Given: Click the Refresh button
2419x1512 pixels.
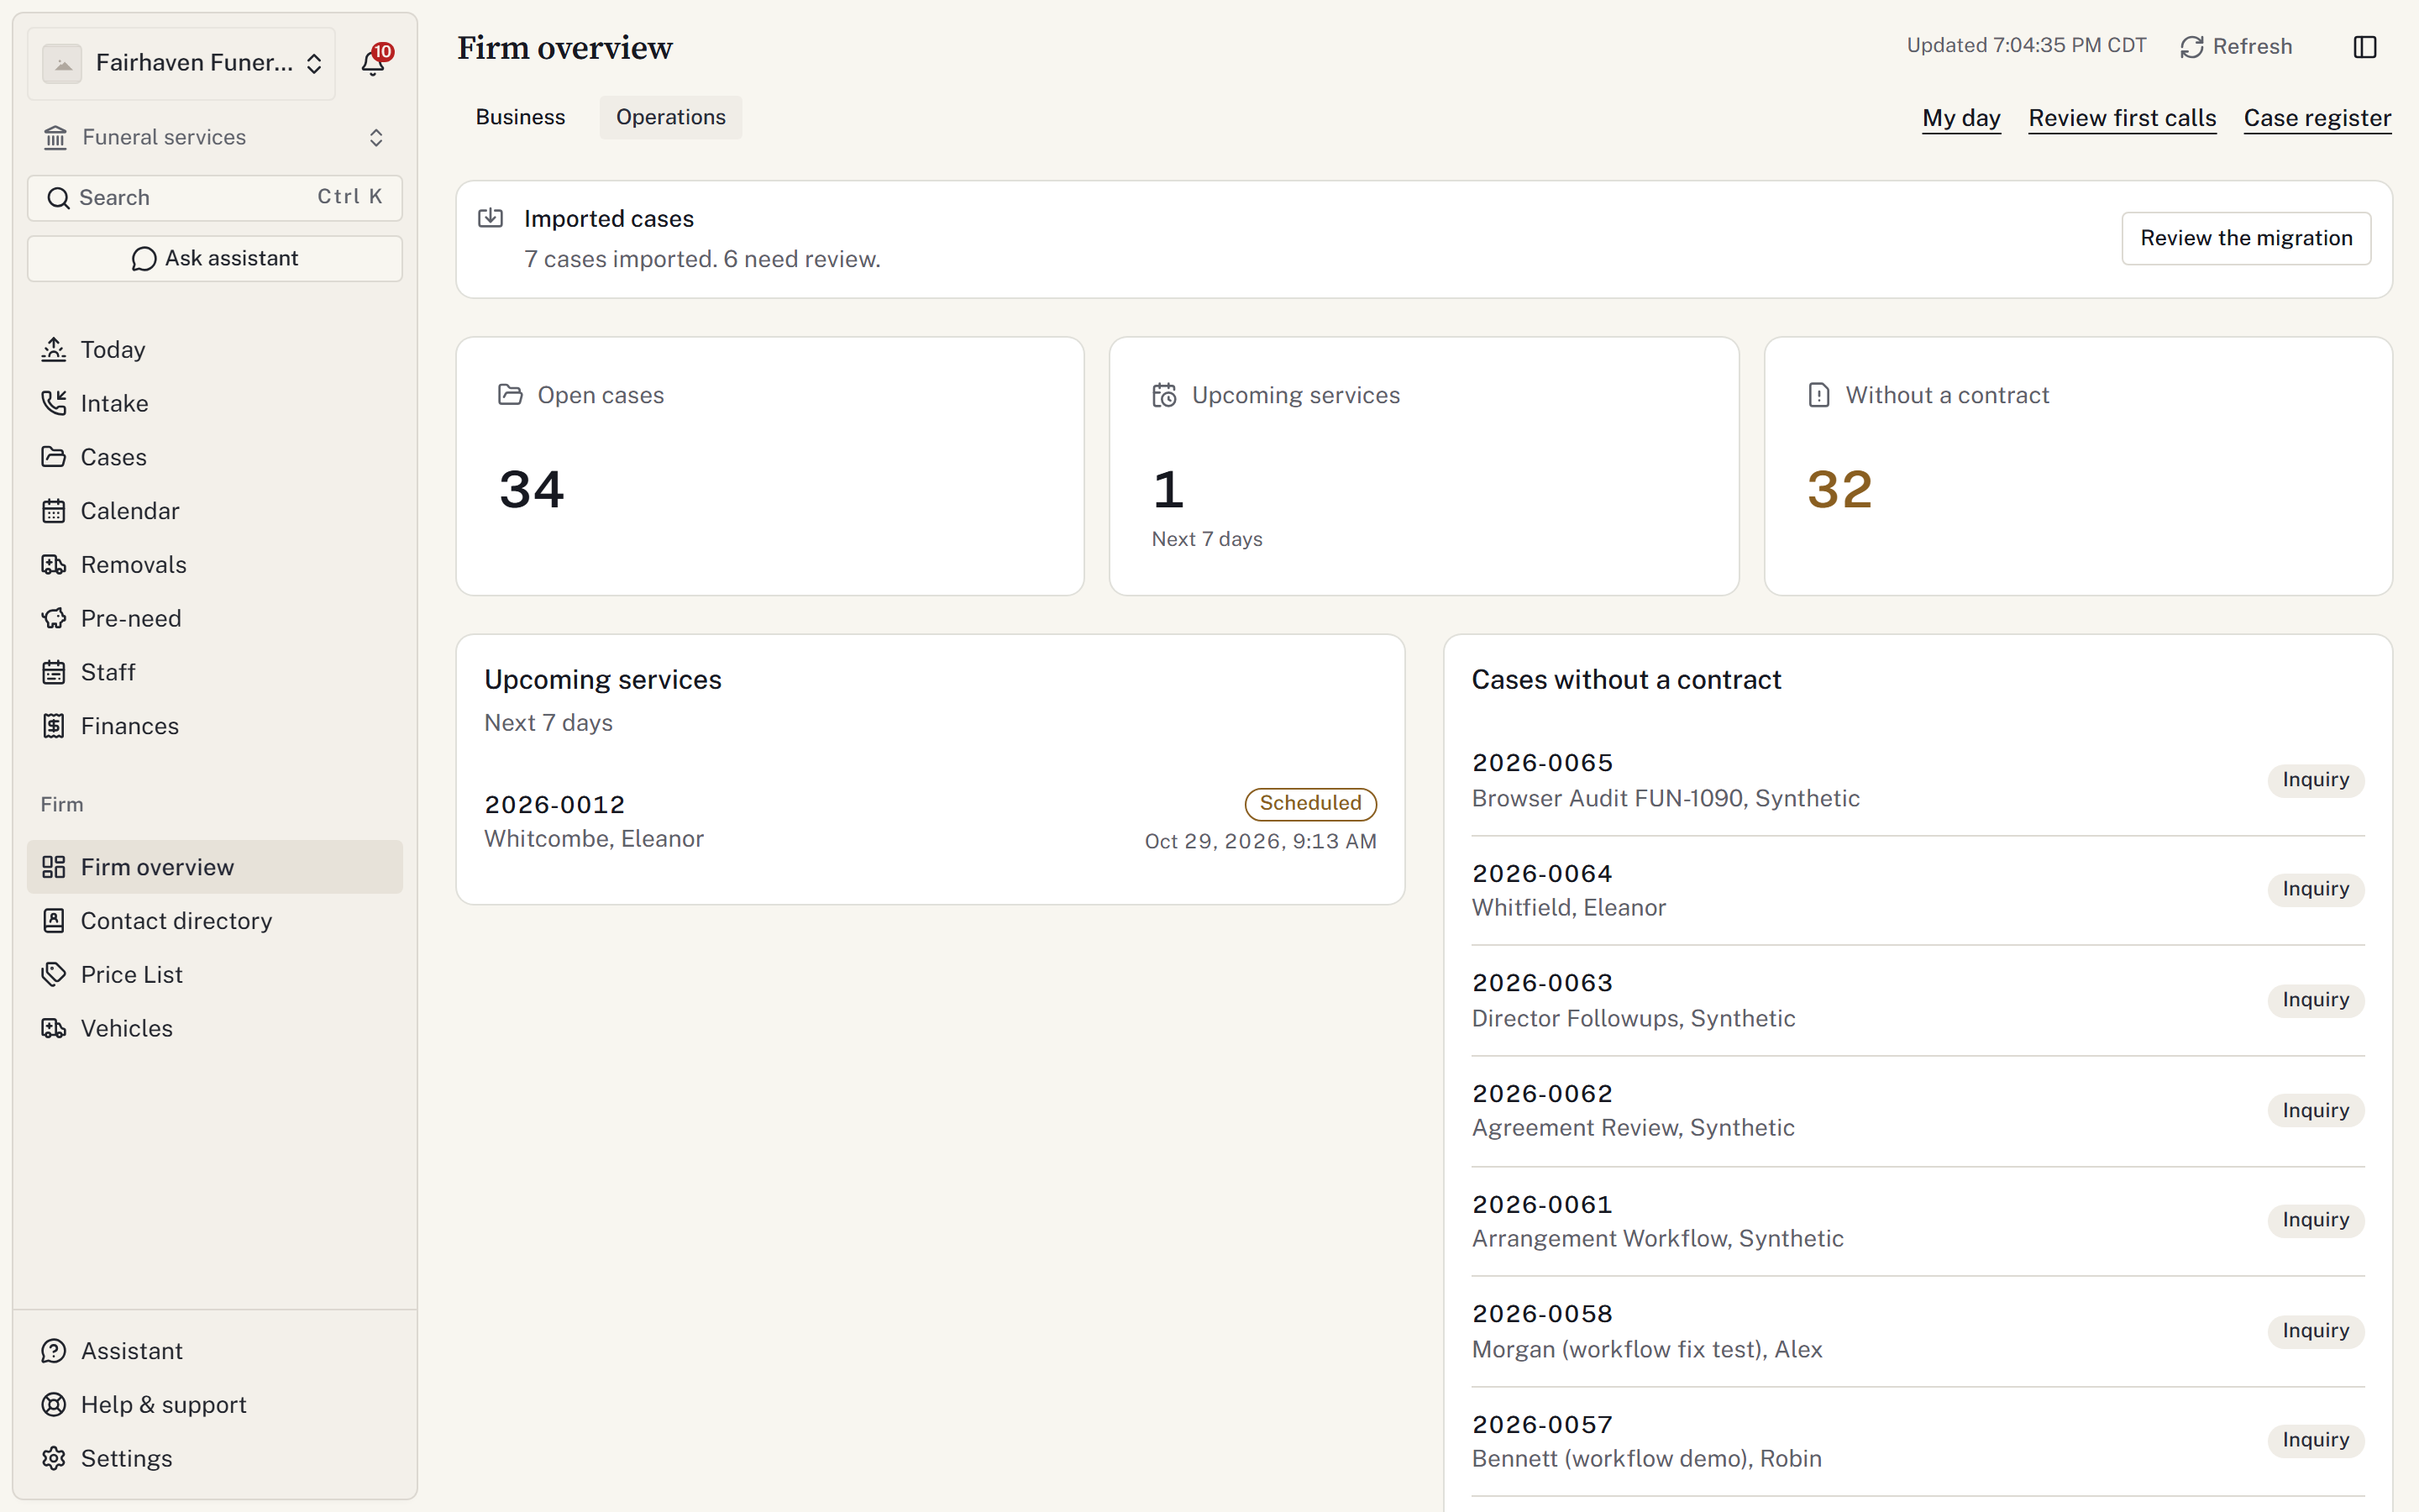Looking at the screenshot, I should click(2236, 47).
